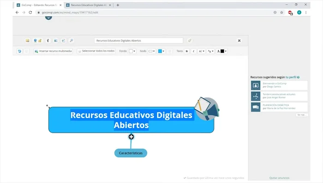
Task: Open the black text color picker
Action: 221,51
